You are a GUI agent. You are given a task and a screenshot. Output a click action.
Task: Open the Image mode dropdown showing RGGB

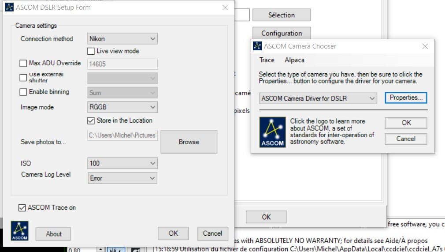pyautogui.click(x=122, y=107)
